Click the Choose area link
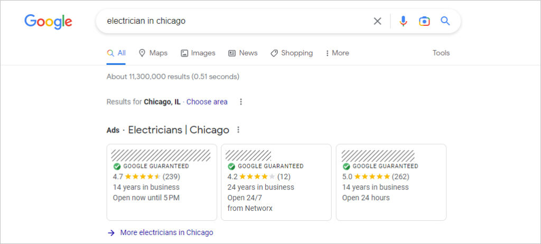The image size is (541, 244). tap(207, 102)
